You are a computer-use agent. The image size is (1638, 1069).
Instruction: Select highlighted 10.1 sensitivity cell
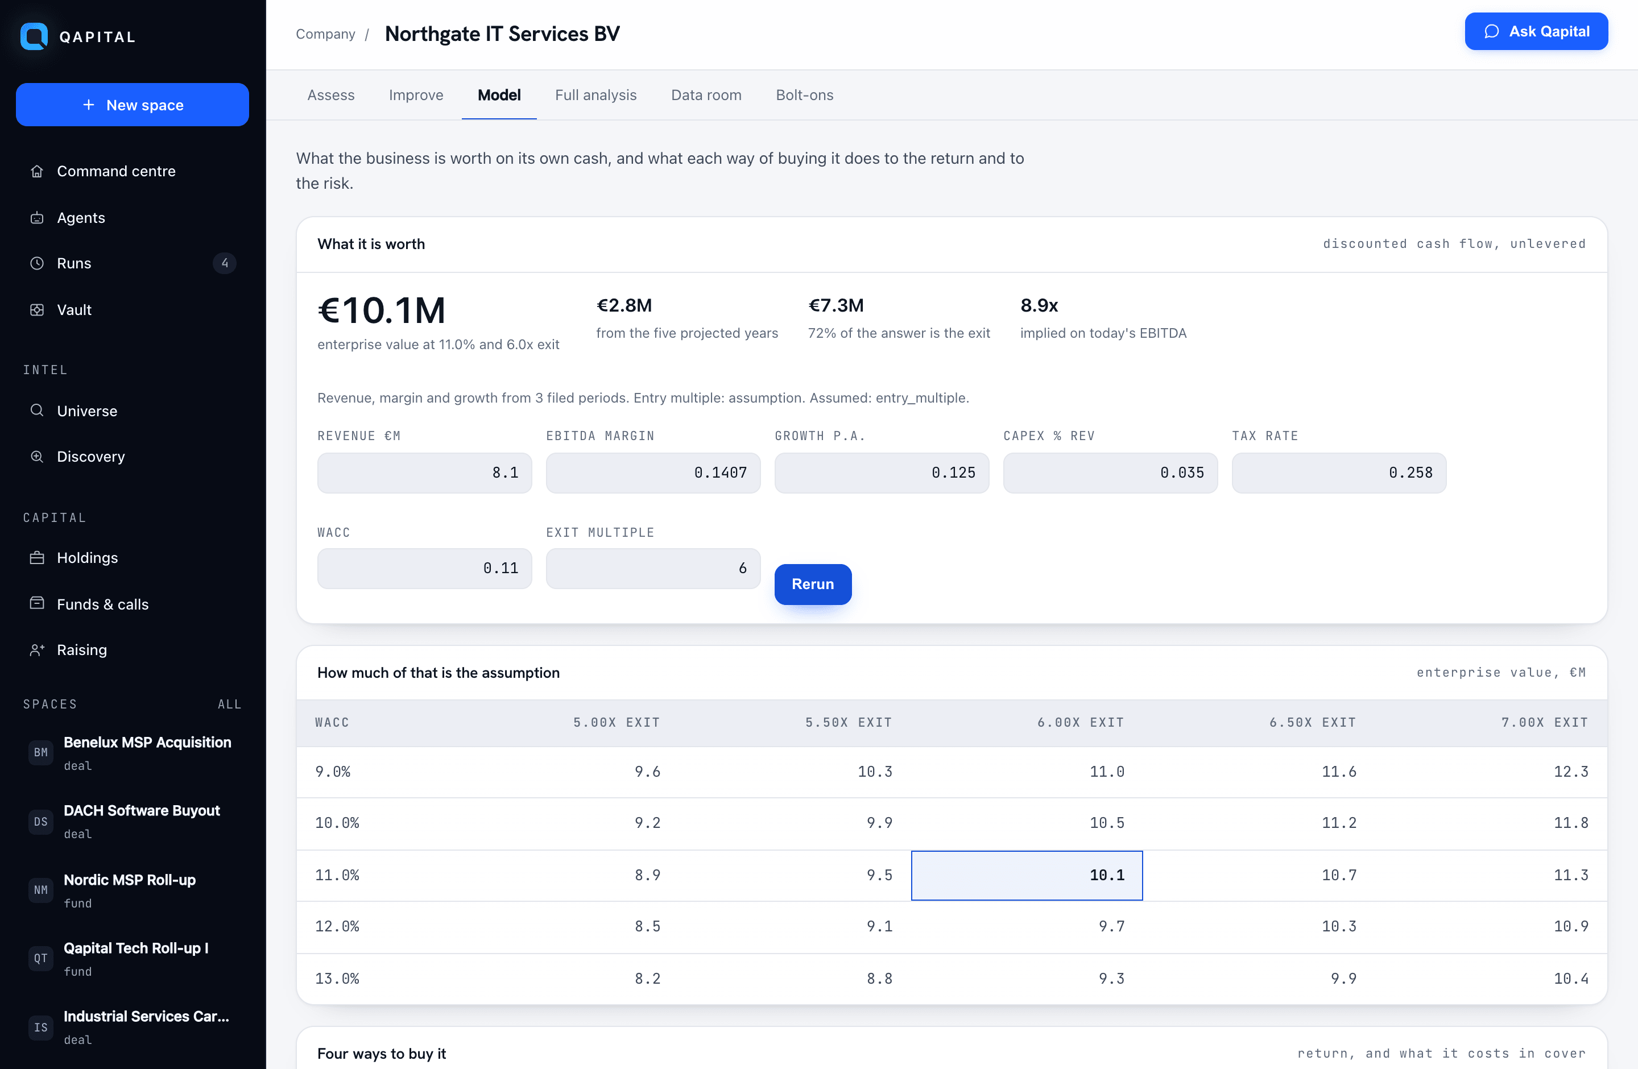point(1027,875)
